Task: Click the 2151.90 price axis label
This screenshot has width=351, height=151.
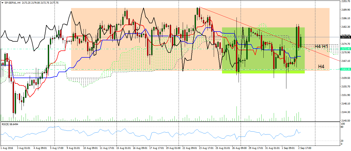Action: click(x=346, y=95)
